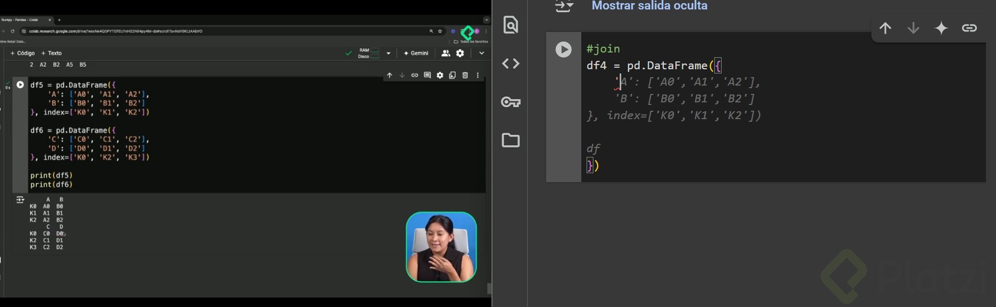Click the index=['K0','K1','K2'] suggestion line
The image size is (996, 307).
click(674, 115)
